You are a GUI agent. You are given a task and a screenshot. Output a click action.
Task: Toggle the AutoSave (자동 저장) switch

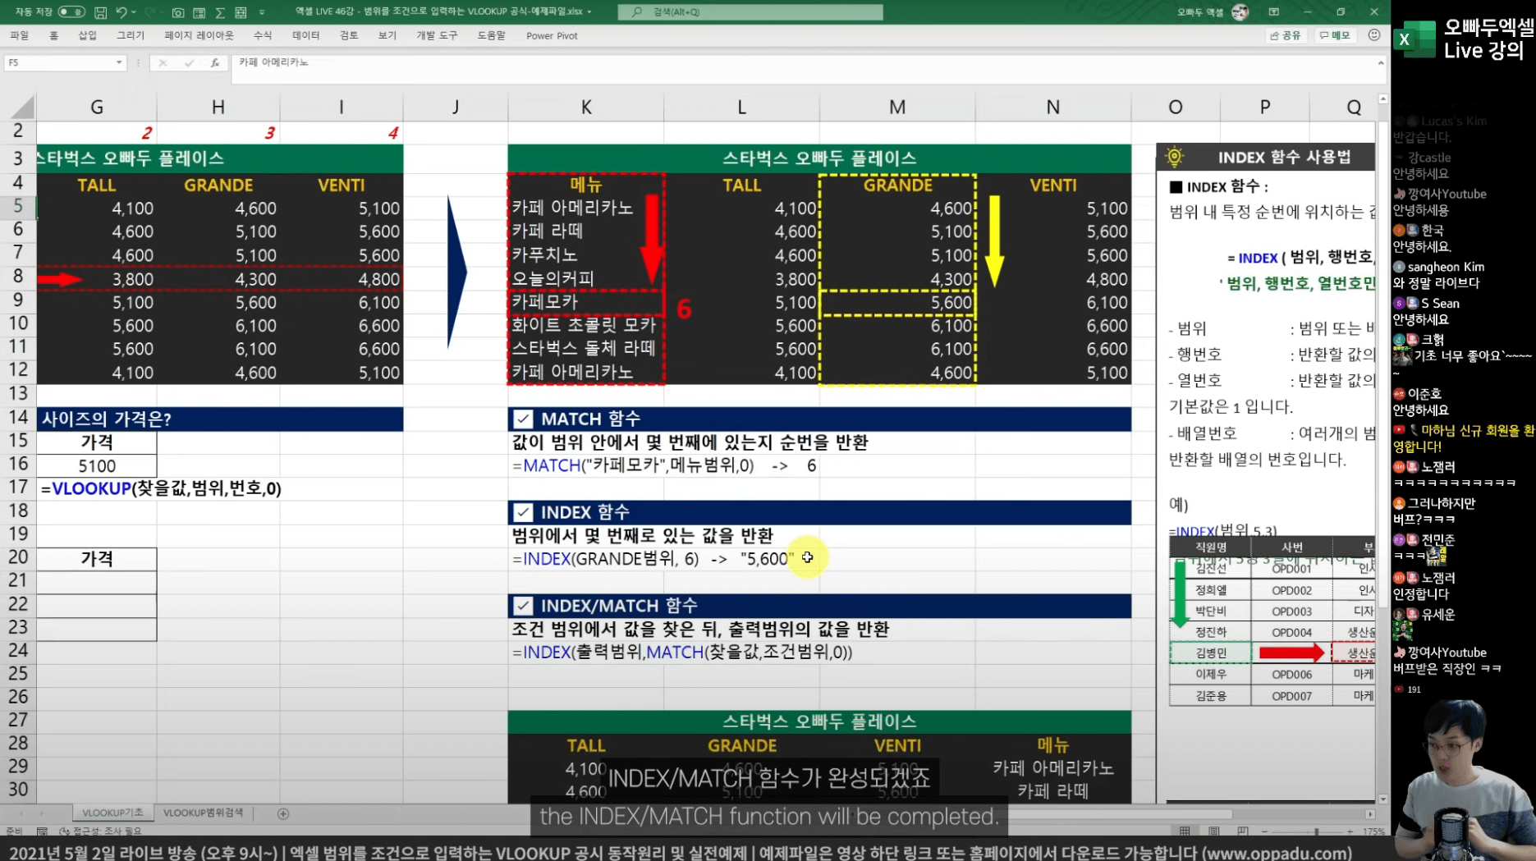click(71, 12)
